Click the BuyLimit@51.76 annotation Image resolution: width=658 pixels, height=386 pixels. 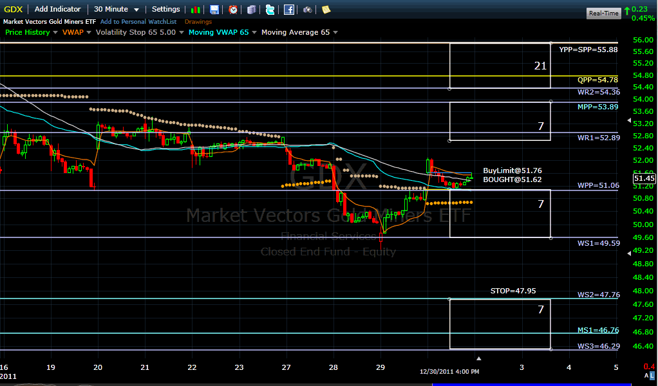click(512, 170)
